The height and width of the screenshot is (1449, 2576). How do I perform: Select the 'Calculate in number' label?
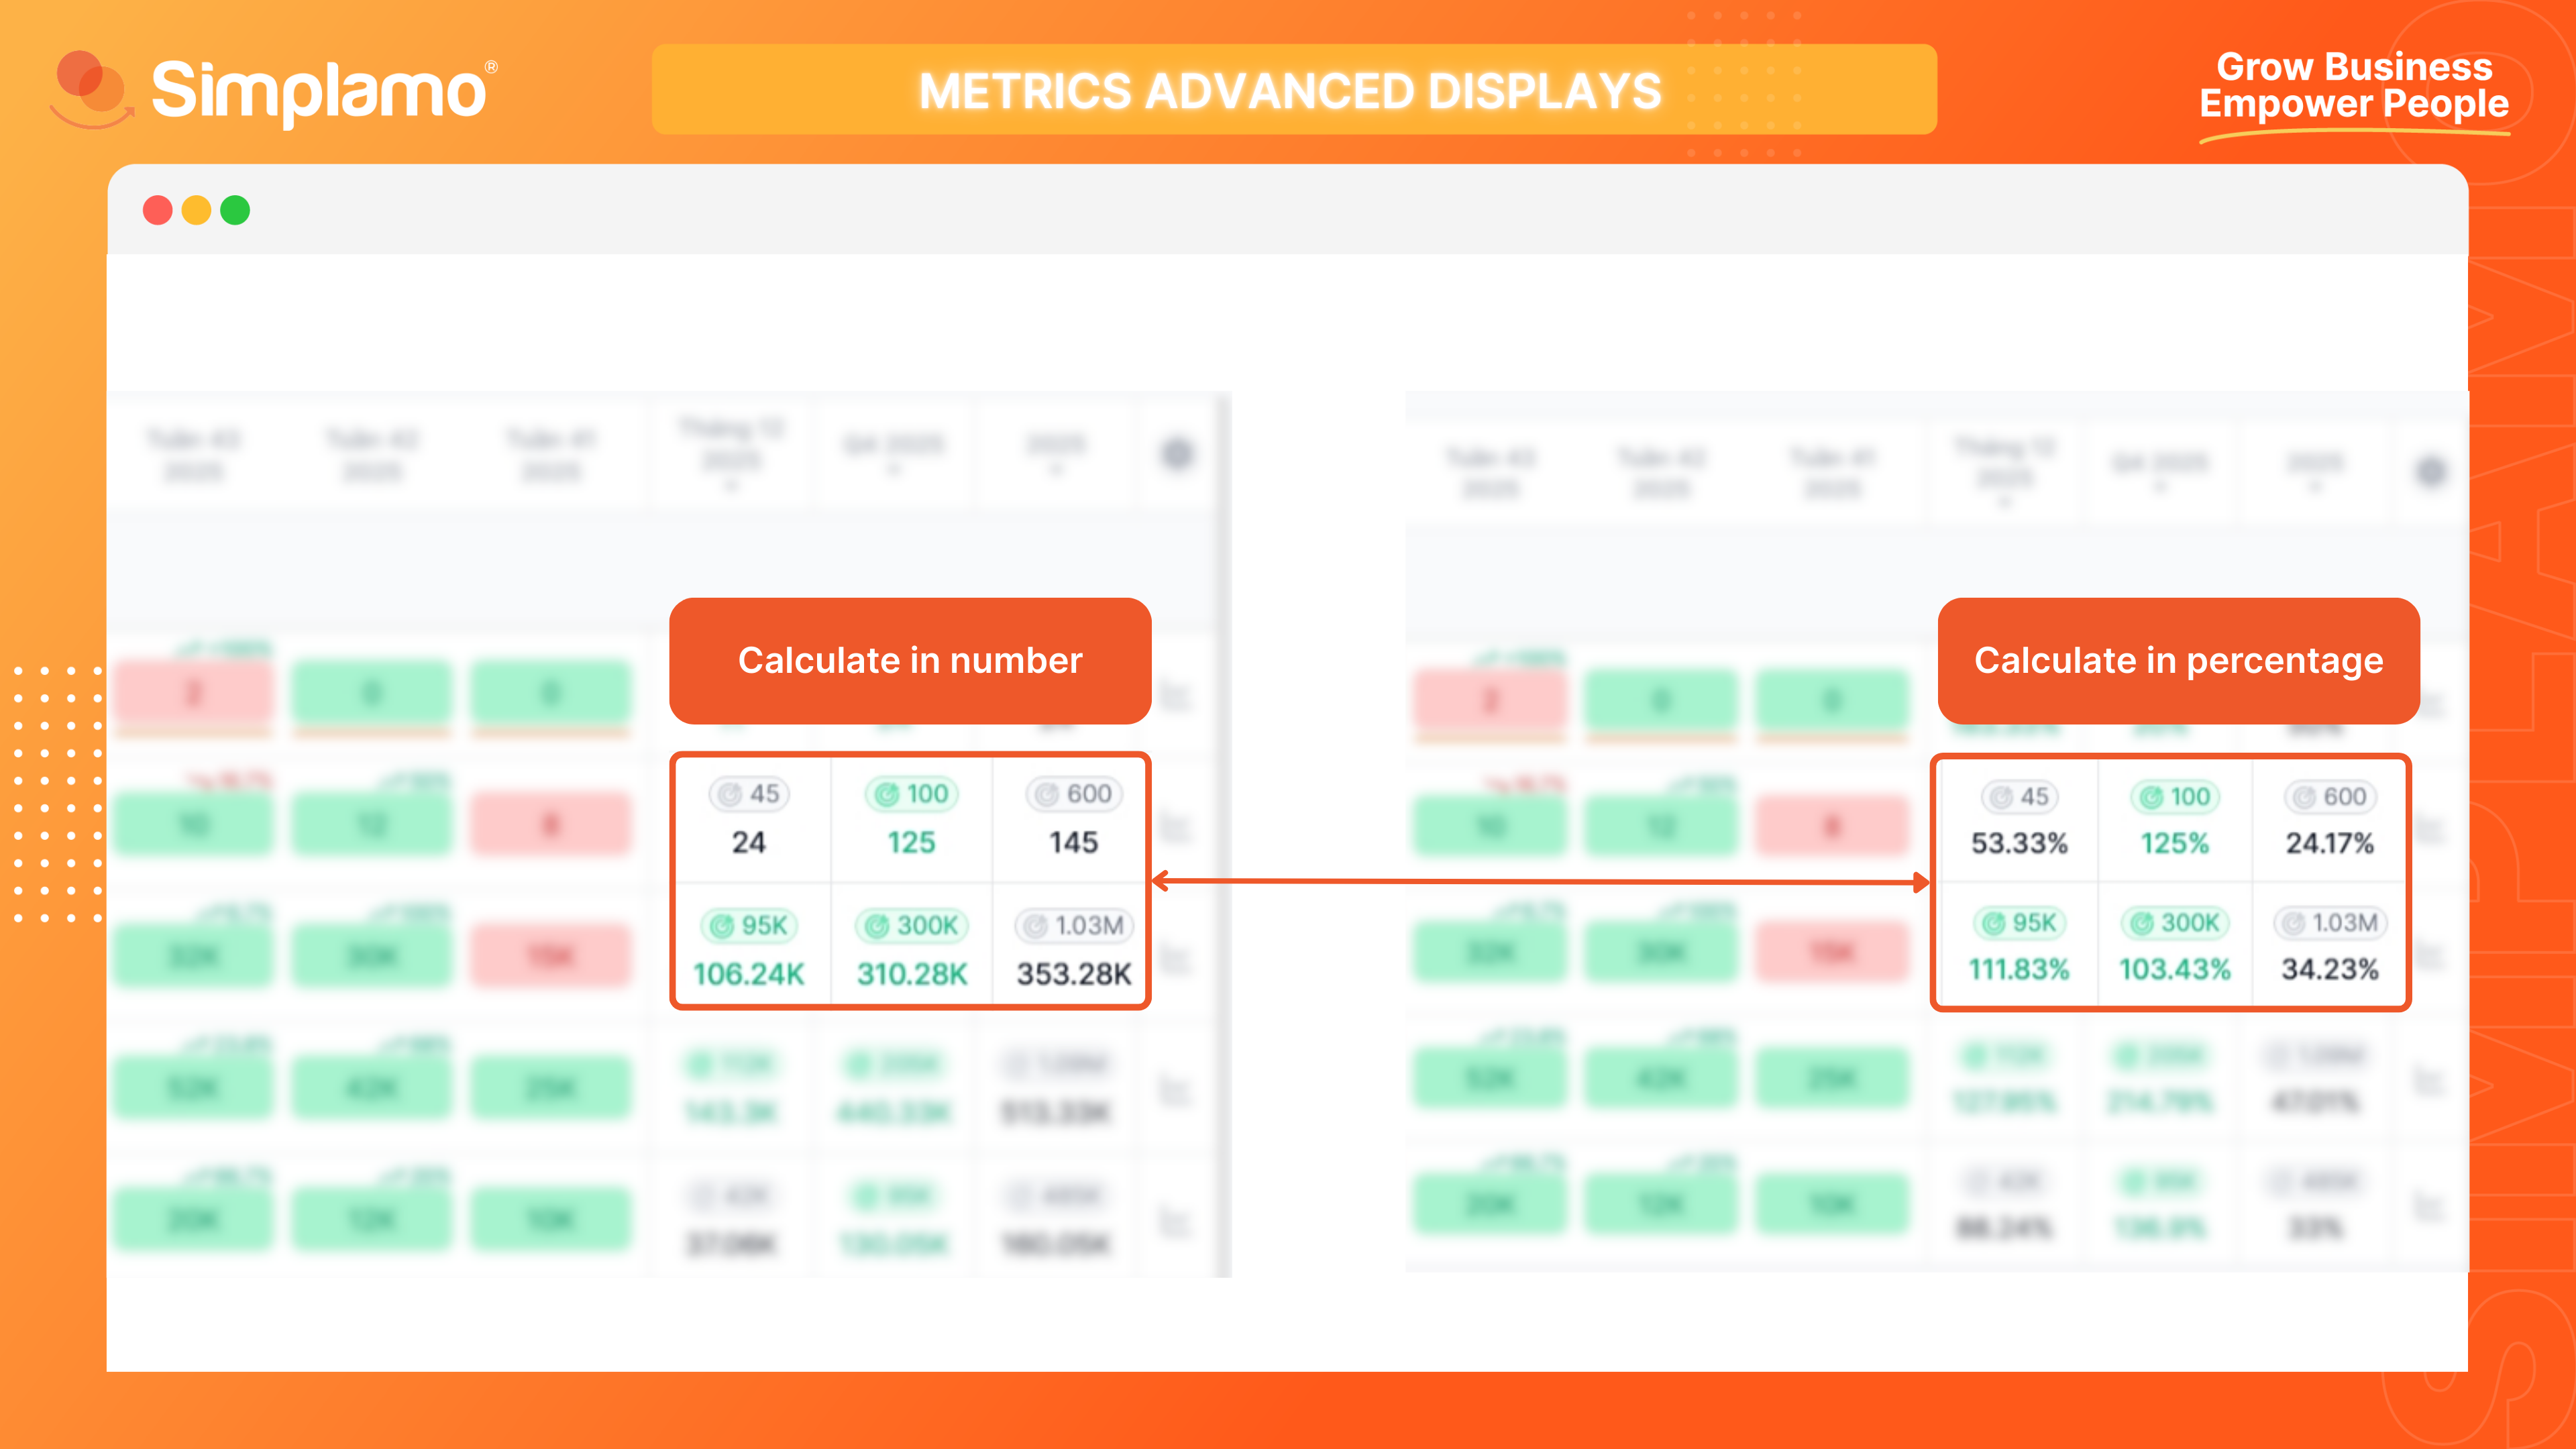pos(910,660)
